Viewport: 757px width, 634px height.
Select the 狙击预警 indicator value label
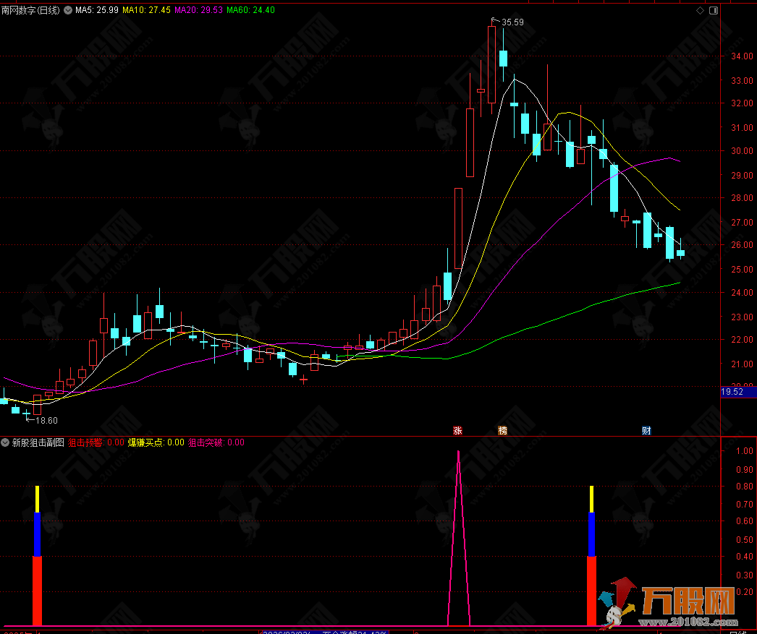[x=96, y=442]
